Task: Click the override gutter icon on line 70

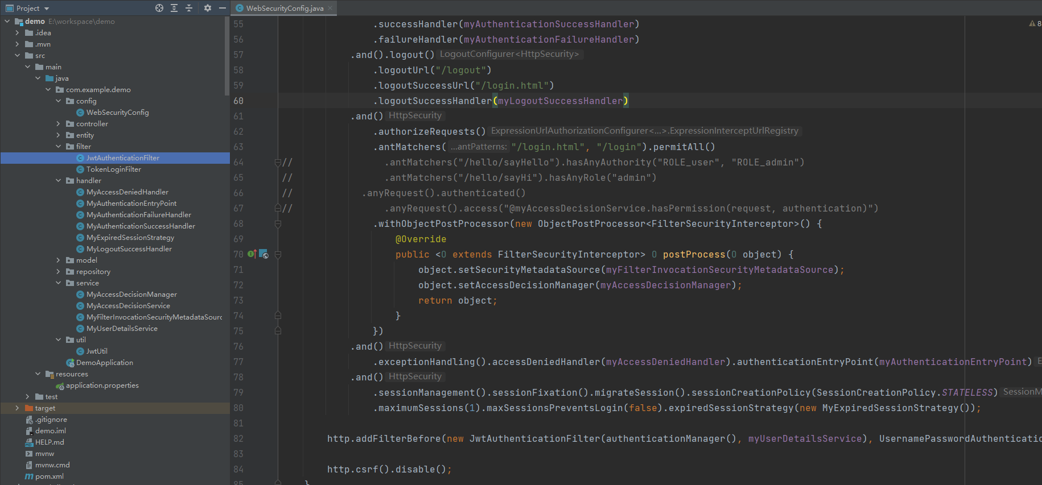Action: pyautogui.click(x=252, y=254)
